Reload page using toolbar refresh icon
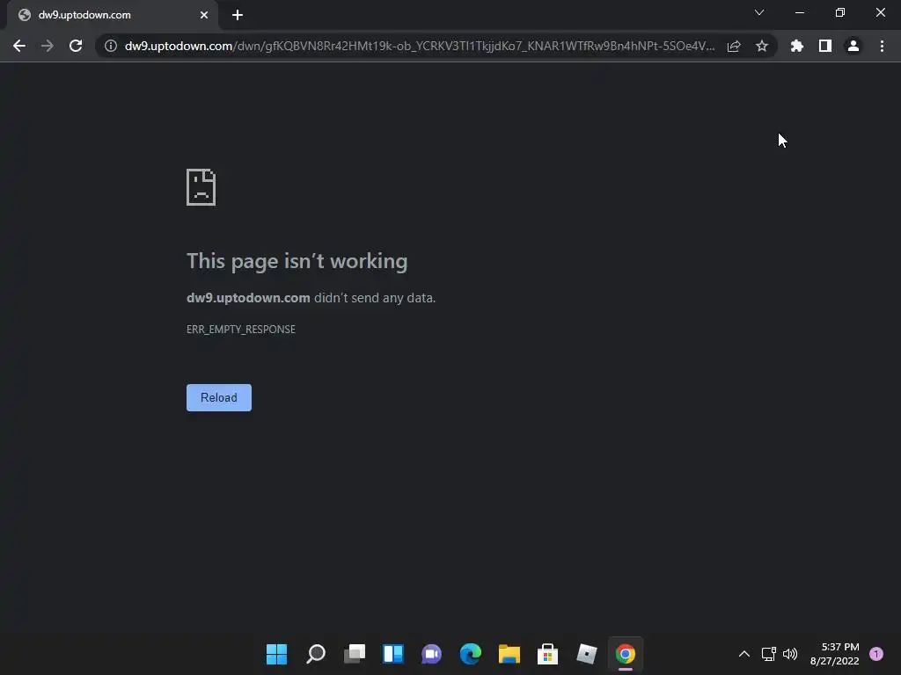This screenshot has height=675, width=901. coord(76,46)
